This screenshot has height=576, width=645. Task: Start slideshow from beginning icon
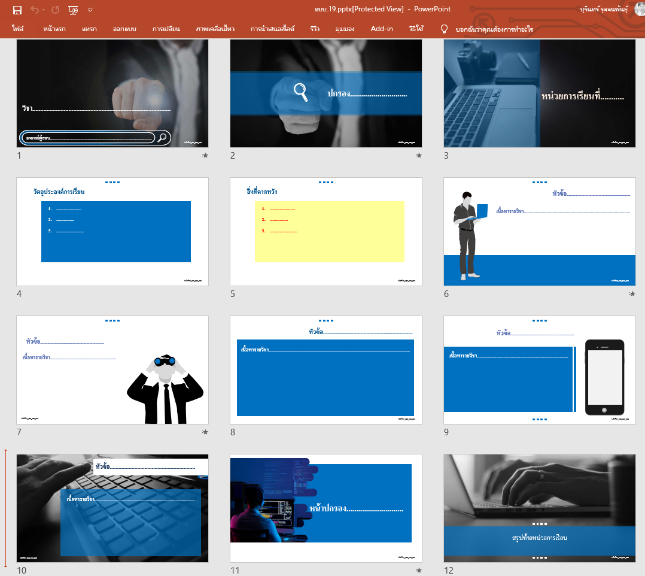pyautogui.click(x=74, y=10)
